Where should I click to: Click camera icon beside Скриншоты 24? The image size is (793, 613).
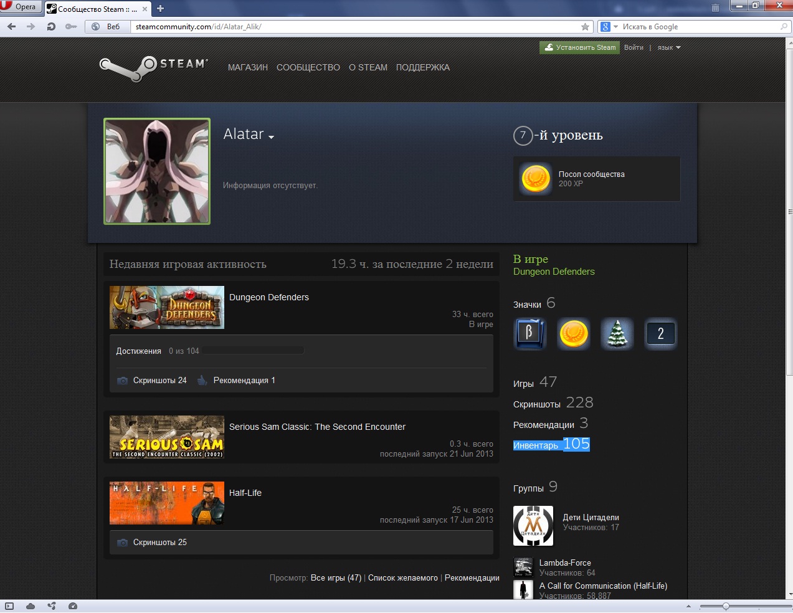pos(123,380)
